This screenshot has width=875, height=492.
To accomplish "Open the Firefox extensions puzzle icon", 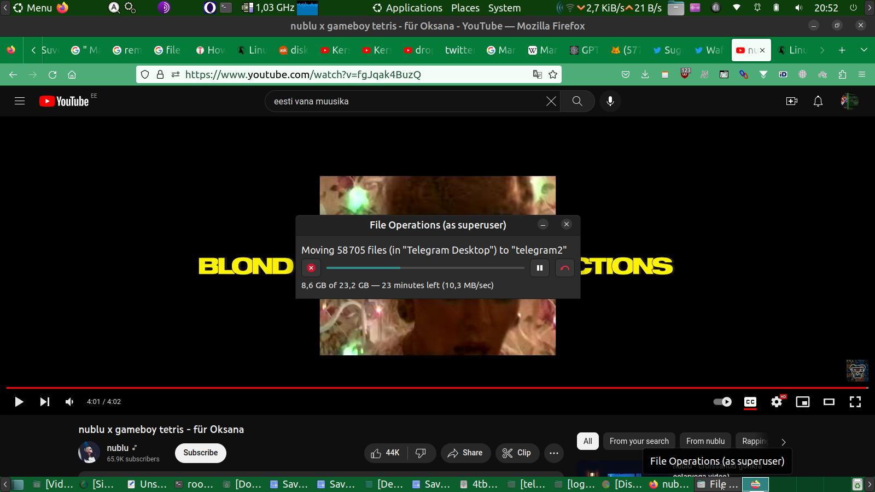I will pyautogui.click(x=842, y=75).
